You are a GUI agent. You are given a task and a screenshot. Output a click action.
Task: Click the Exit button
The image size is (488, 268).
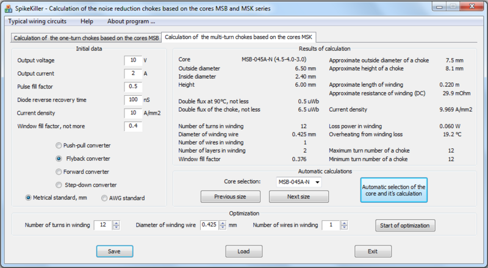(373, 252)
